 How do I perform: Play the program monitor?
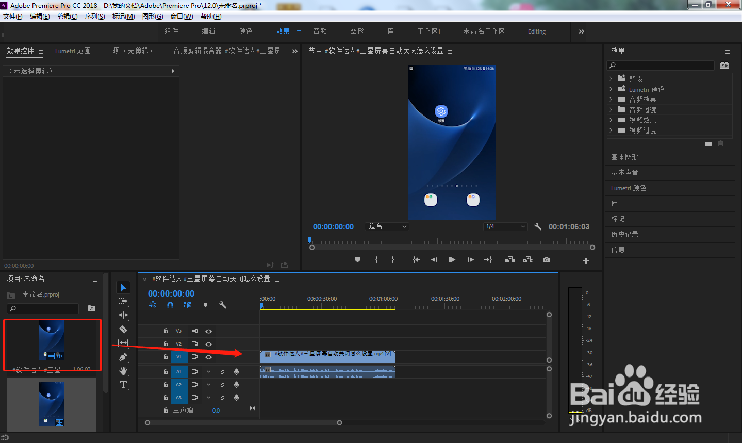[452, 260]
